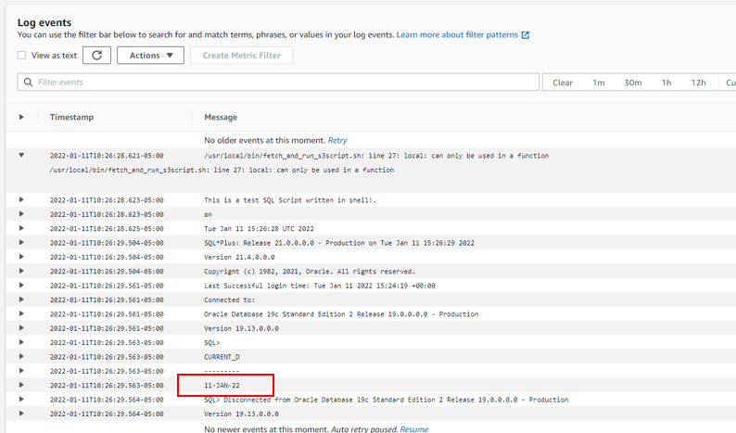This screenshot has height=433, width=736.
Task: Click timestamp 2022-01-11T10:26:28.625-05:00
Action: click(107, 229)
